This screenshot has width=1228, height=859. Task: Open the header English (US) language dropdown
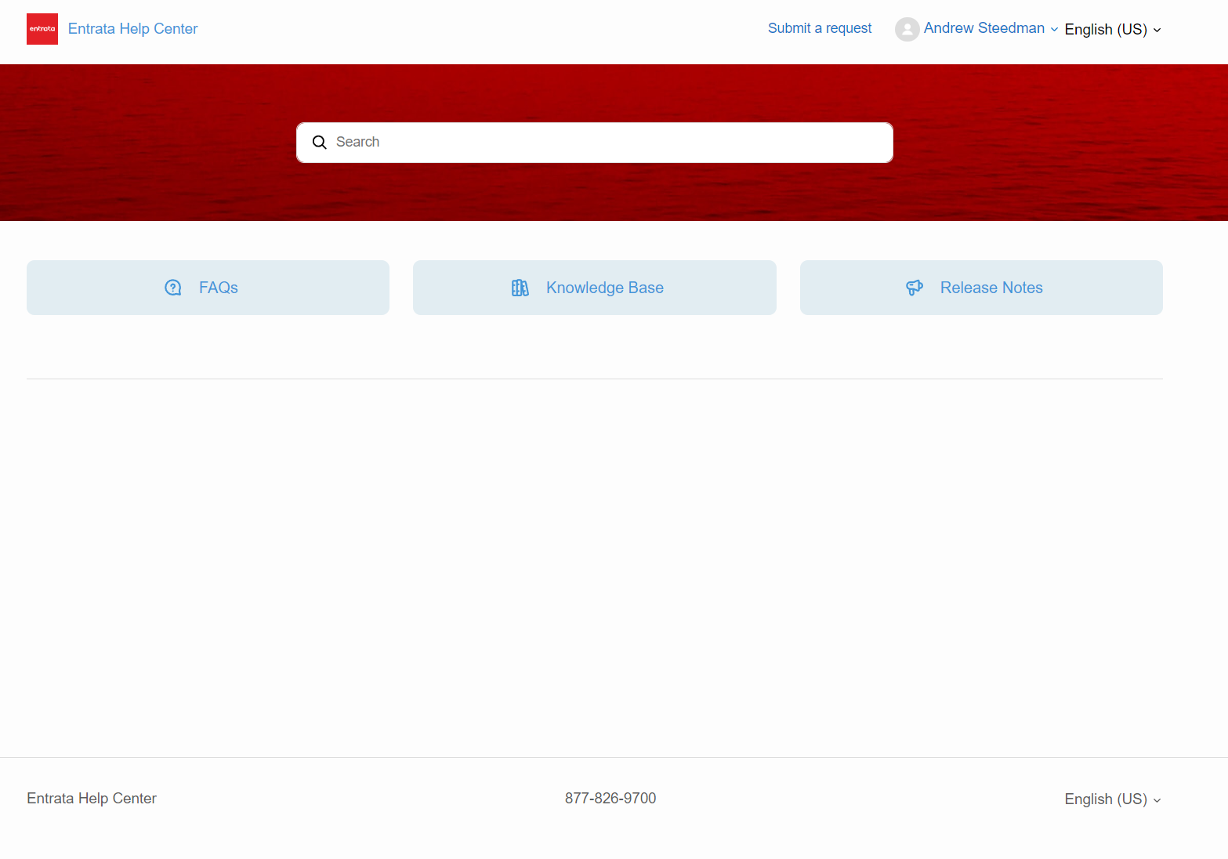pos(1113,30)
